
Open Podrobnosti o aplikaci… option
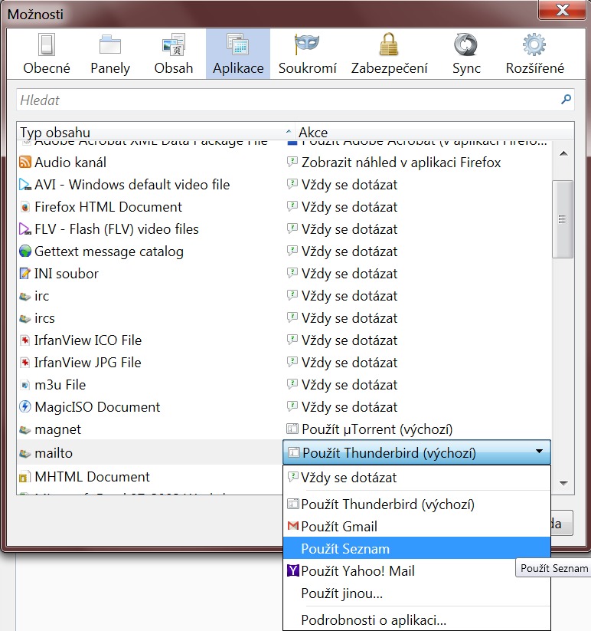(x=416, y=620)
